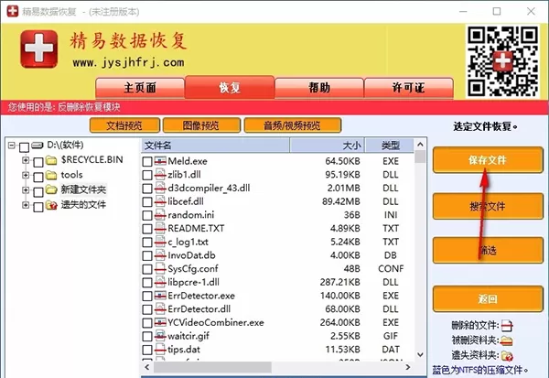
Task: Switch to the 恢复 tab
Action: click(x=230, y=87)
